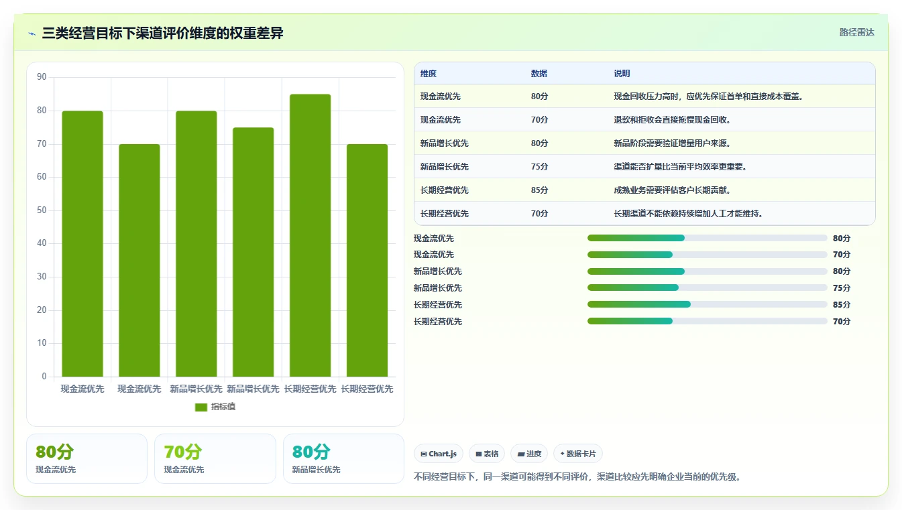Click 新品增长优先 in the 渠道能否扩量 table row
Viewport: 902px width, 510px height.
(x=445, y=167)
